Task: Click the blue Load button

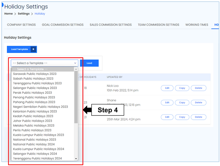Action: point(89,63)
